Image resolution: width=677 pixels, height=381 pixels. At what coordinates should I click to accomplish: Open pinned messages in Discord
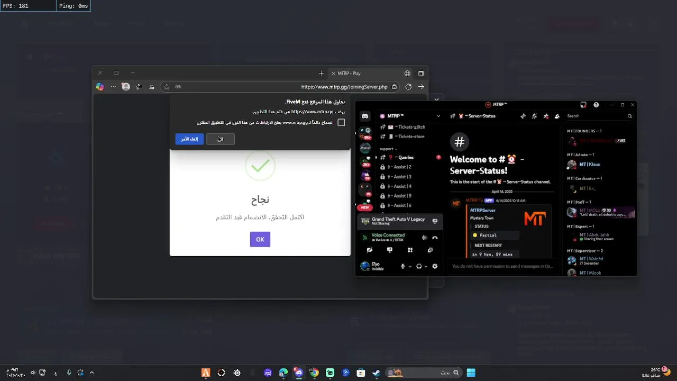[x=546, y=116]
